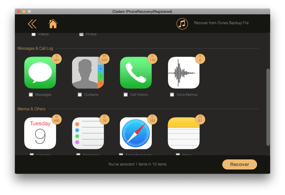Open the Safari Bookmarks compass icon

pos(136,133)
